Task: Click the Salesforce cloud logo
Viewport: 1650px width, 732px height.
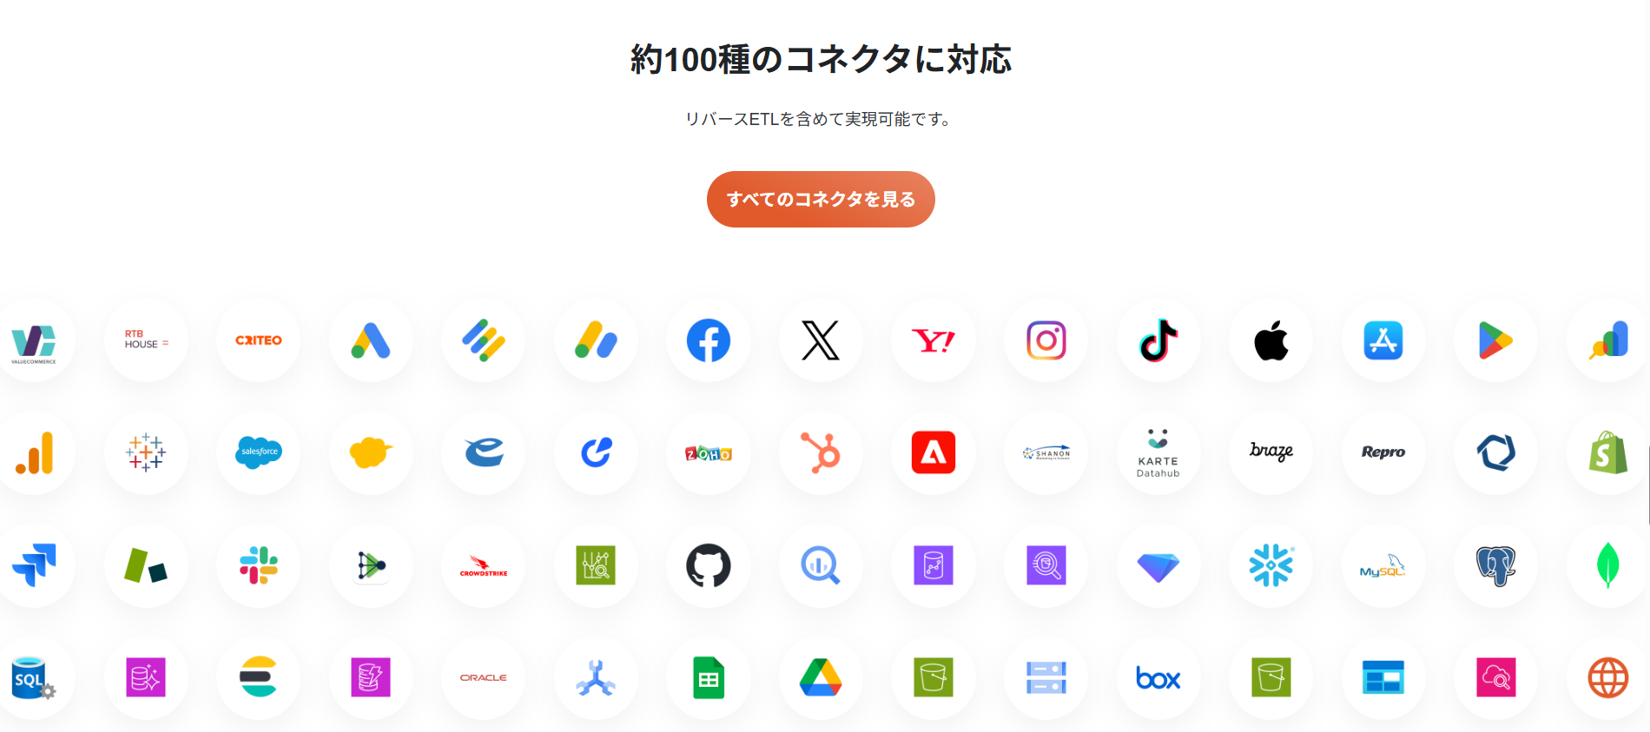Action: pos(259,452)
